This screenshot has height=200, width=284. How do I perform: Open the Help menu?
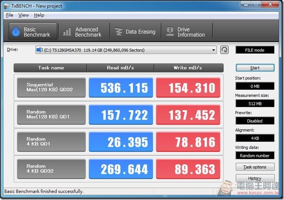(39, 15)
